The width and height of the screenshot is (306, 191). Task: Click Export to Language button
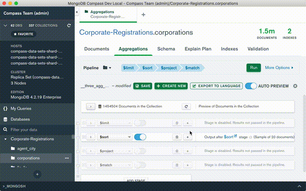pyautogui.click(x=216, y=86)
